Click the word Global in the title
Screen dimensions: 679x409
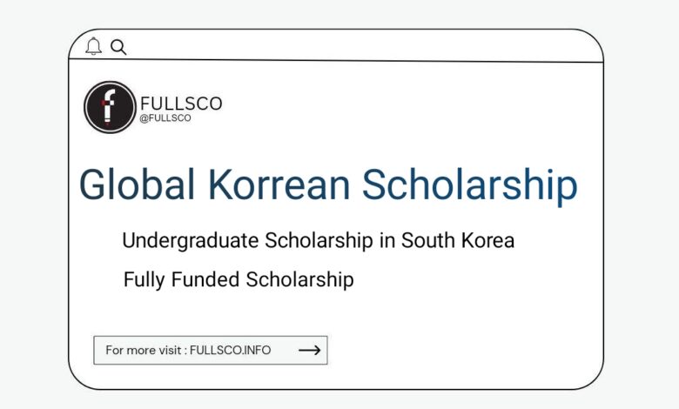pos(137,184)
